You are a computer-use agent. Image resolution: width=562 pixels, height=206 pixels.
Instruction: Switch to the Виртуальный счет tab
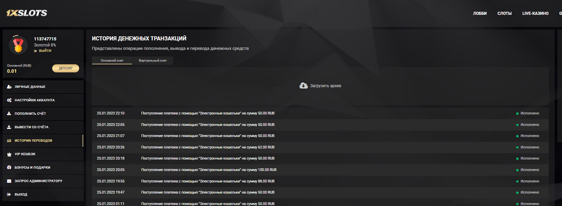pyautogui.click(x=153, y=61)
